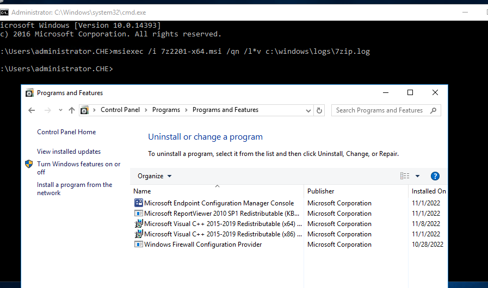488x288 pixels.
Task: Sort by the Installed On column header
Action: point(428,191)
